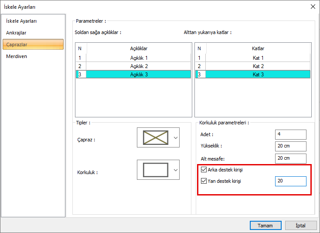Viewport: 320px width, 233px height.
Task: Pick the Kat 2 row
Action: coord(258,66)
